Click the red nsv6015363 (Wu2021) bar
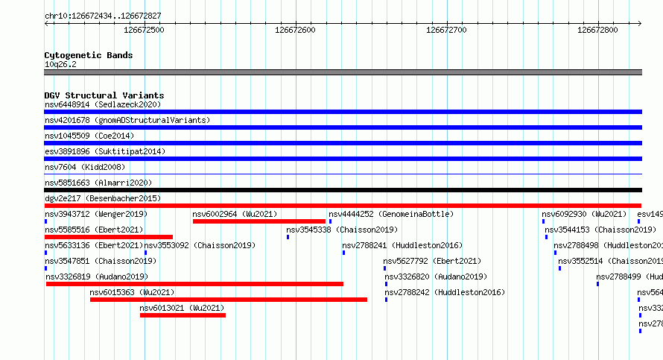 coord(229,300)
